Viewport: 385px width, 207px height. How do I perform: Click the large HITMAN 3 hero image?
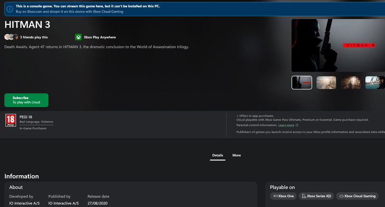[338, 45]
